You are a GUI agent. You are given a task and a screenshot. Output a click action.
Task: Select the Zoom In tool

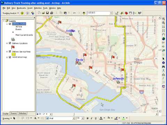coord(164,19)
